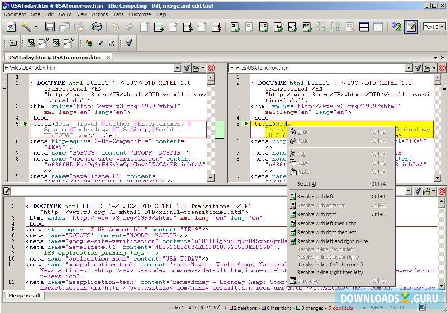
Task: Expand the merge result path dropdown
Action: (408, 191)
